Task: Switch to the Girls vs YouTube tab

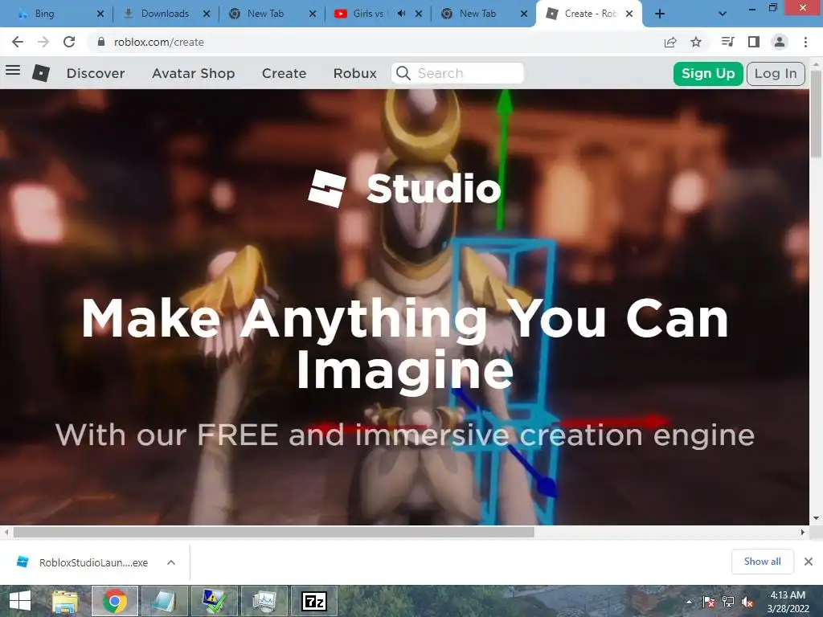Action: coord(367,14)
